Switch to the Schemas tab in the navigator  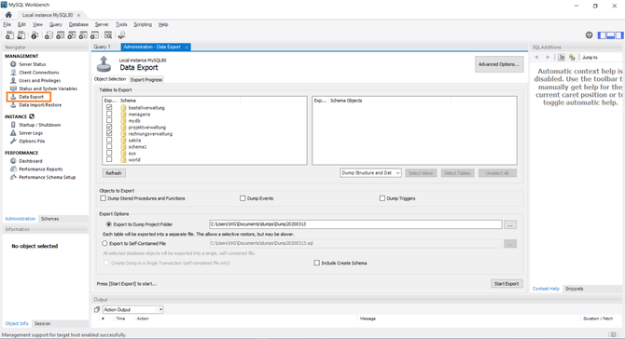49,219
